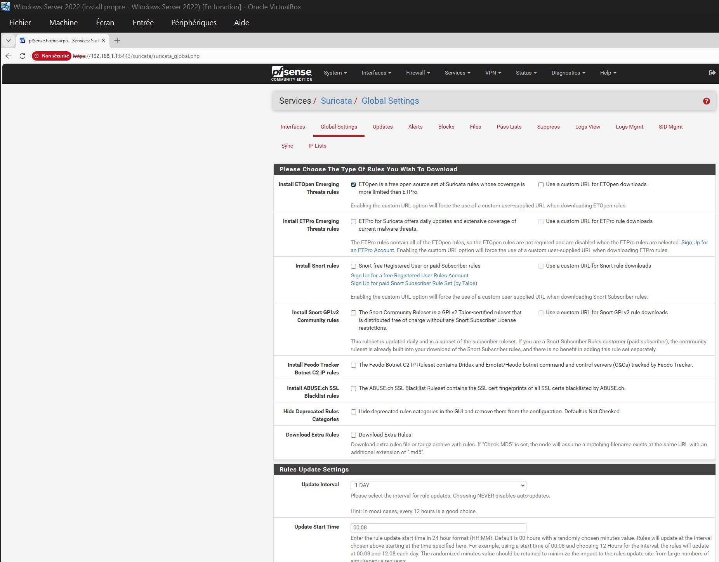Open the VirtualBox Entrée menu
The image size is (719, 562).
143,23
